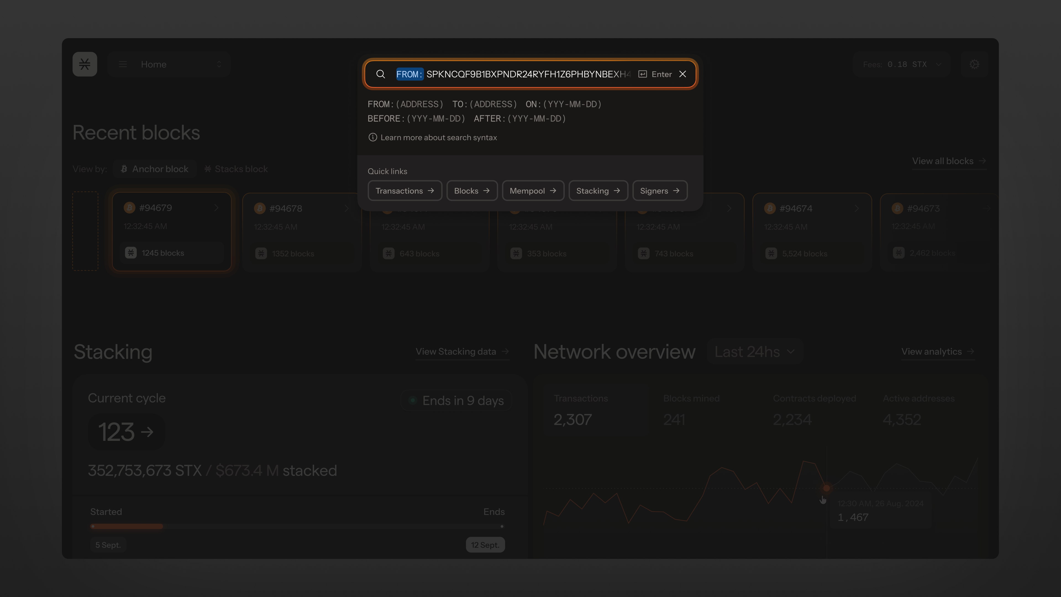Clear search with the X icon
The width and height of the screenshot is (1061, 597).
(x=682, y=74)
